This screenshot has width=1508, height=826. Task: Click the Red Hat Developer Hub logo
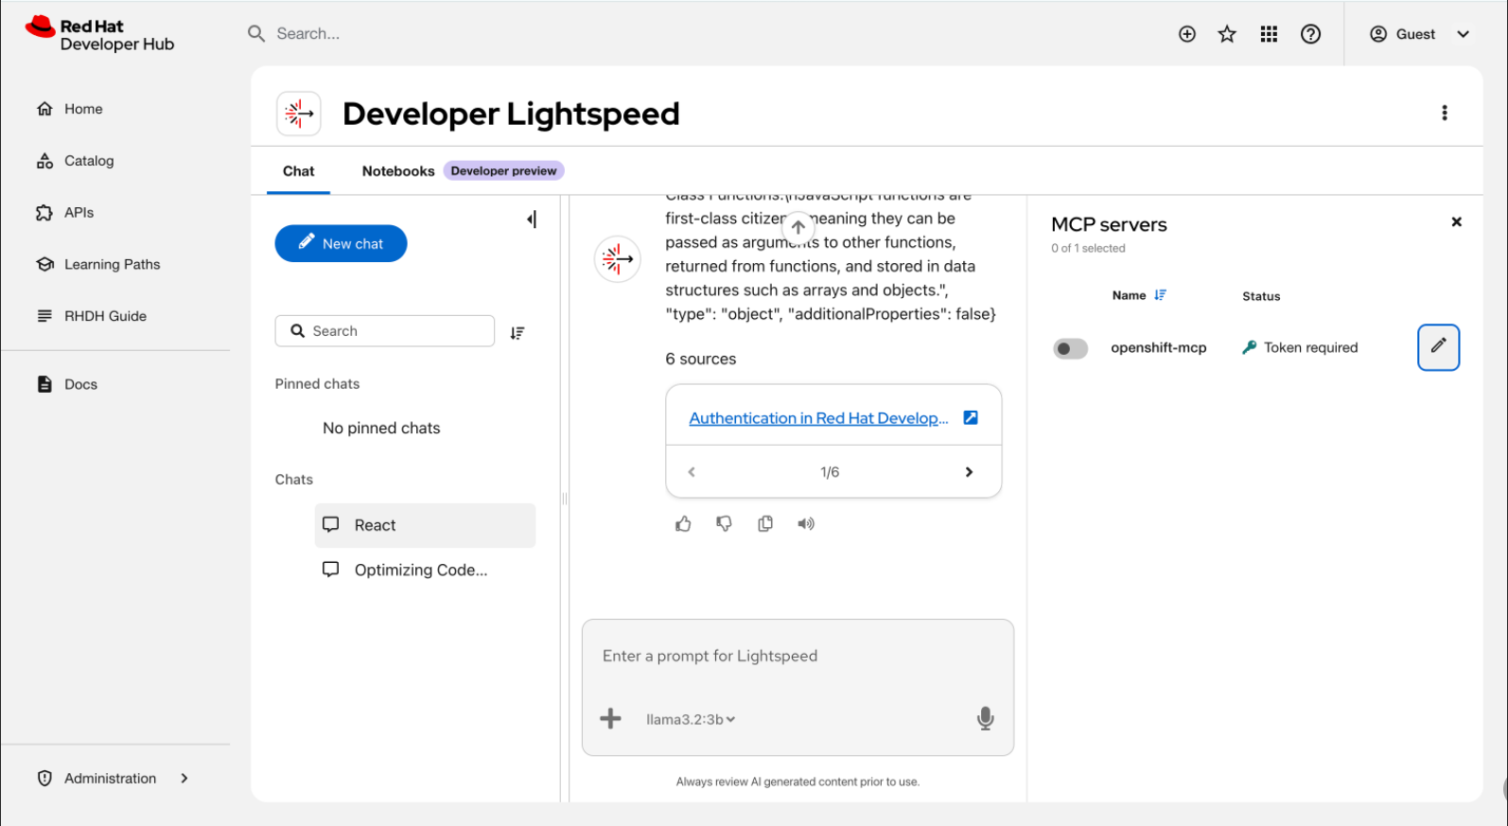99,34
